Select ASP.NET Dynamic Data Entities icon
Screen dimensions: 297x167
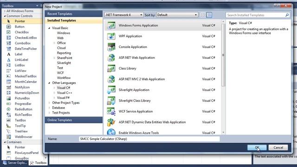tap(111, 122)
